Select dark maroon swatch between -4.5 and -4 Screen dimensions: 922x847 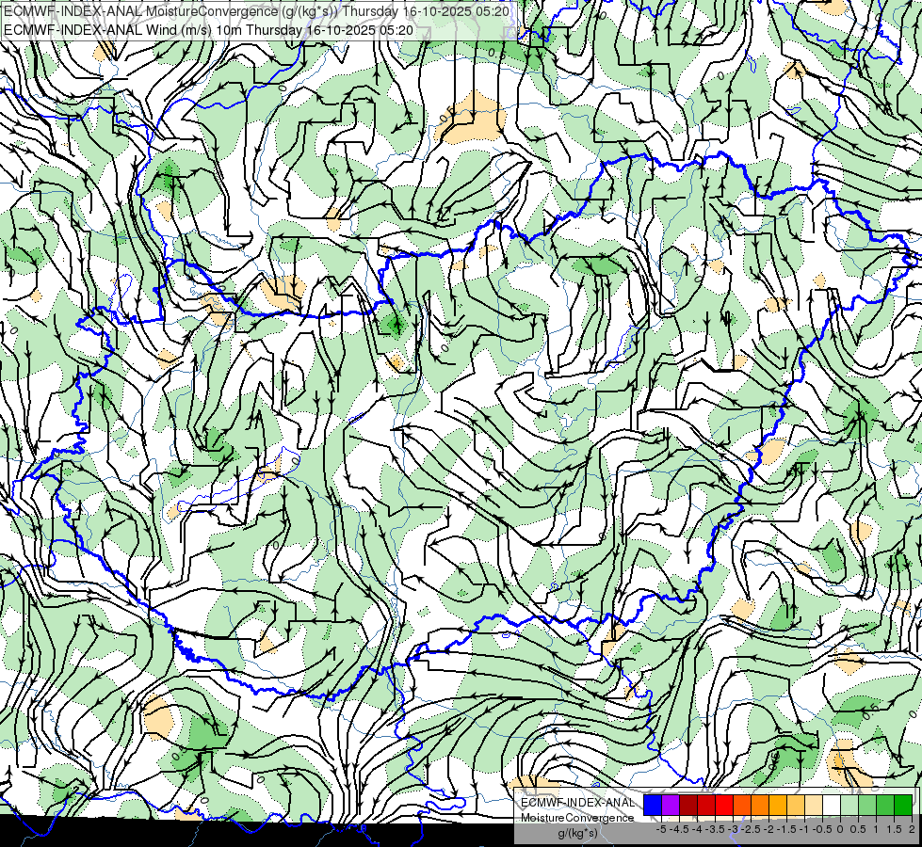[688, 805]
